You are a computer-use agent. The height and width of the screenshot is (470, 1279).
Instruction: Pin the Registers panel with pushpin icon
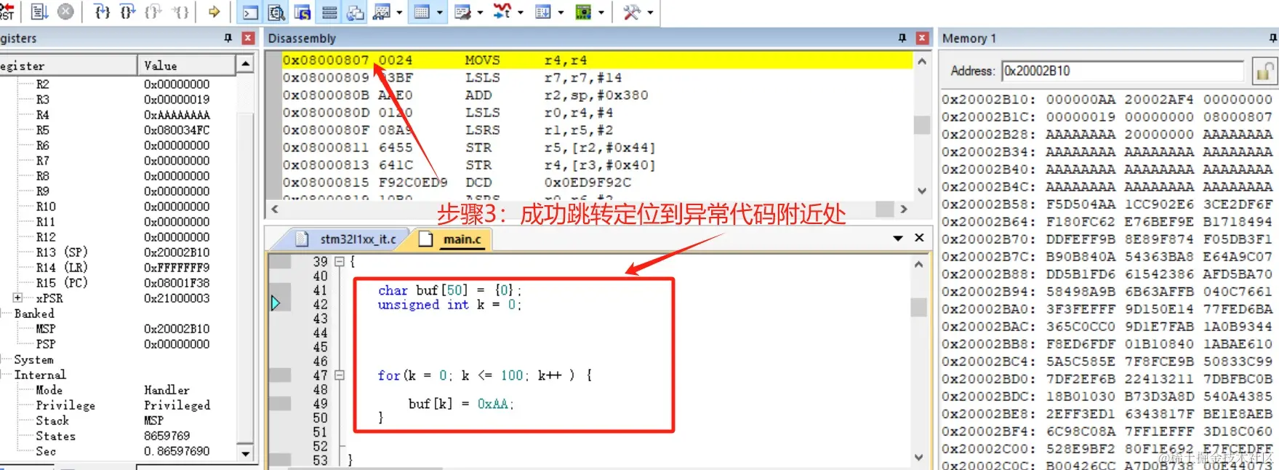pos(228,38)
